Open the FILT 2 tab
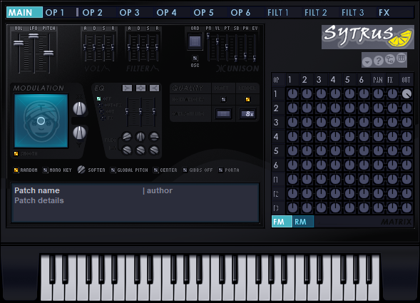Viewport: 420px width, 303px height. (316, 13)
